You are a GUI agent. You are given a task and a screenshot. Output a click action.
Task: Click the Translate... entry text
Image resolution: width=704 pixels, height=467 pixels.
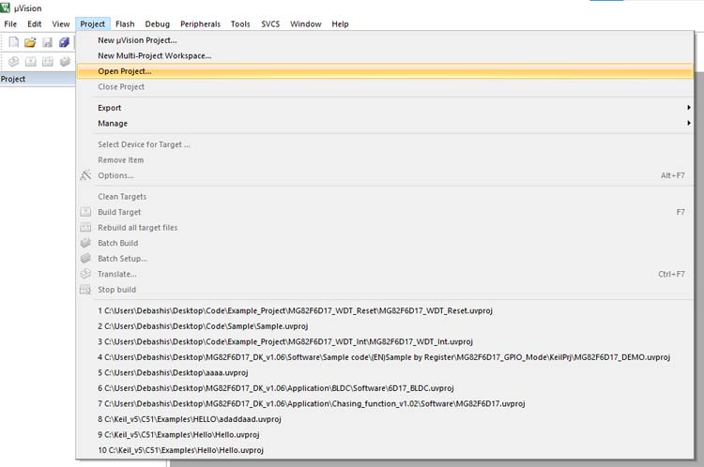116,274
